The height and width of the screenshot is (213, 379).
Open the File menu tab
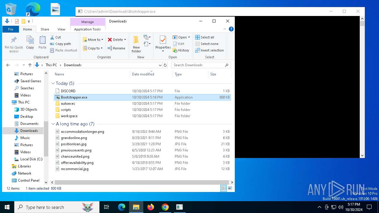[x=11, y=29]
